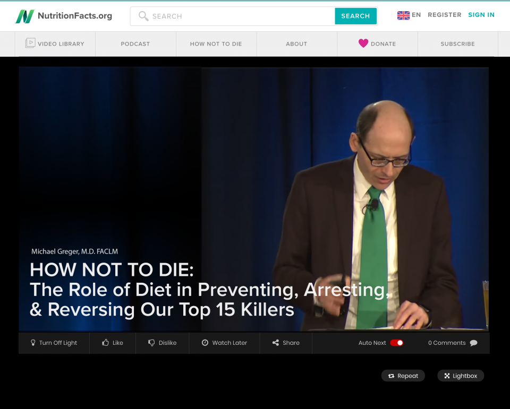Open the video in Lightbox
The image size is (510, 409).
460,376
